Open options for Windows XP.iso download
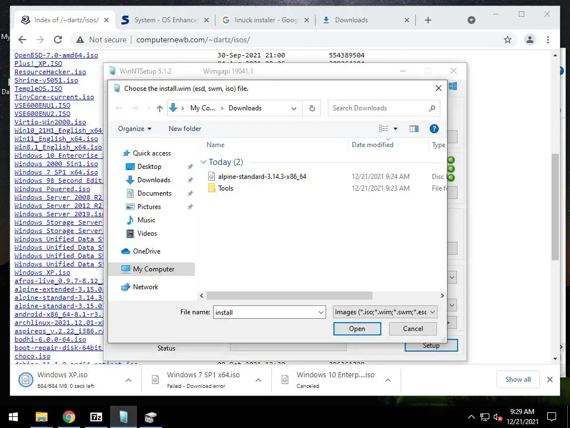The height and width of the screenshot is (428, 570). click(129, 380)
